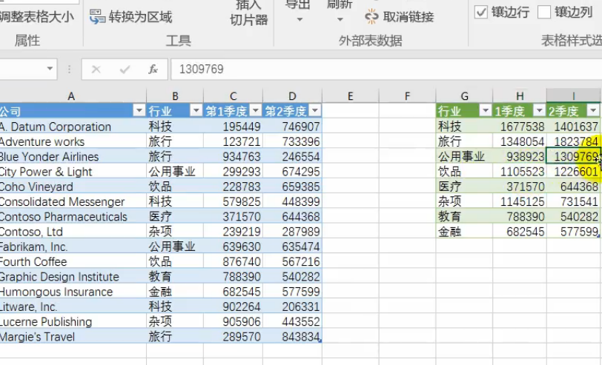Image resolution: width=602 pixels, height=365 pixels.
Task: Click the broken-chain Unlink icon
Action: pos(371,17)
